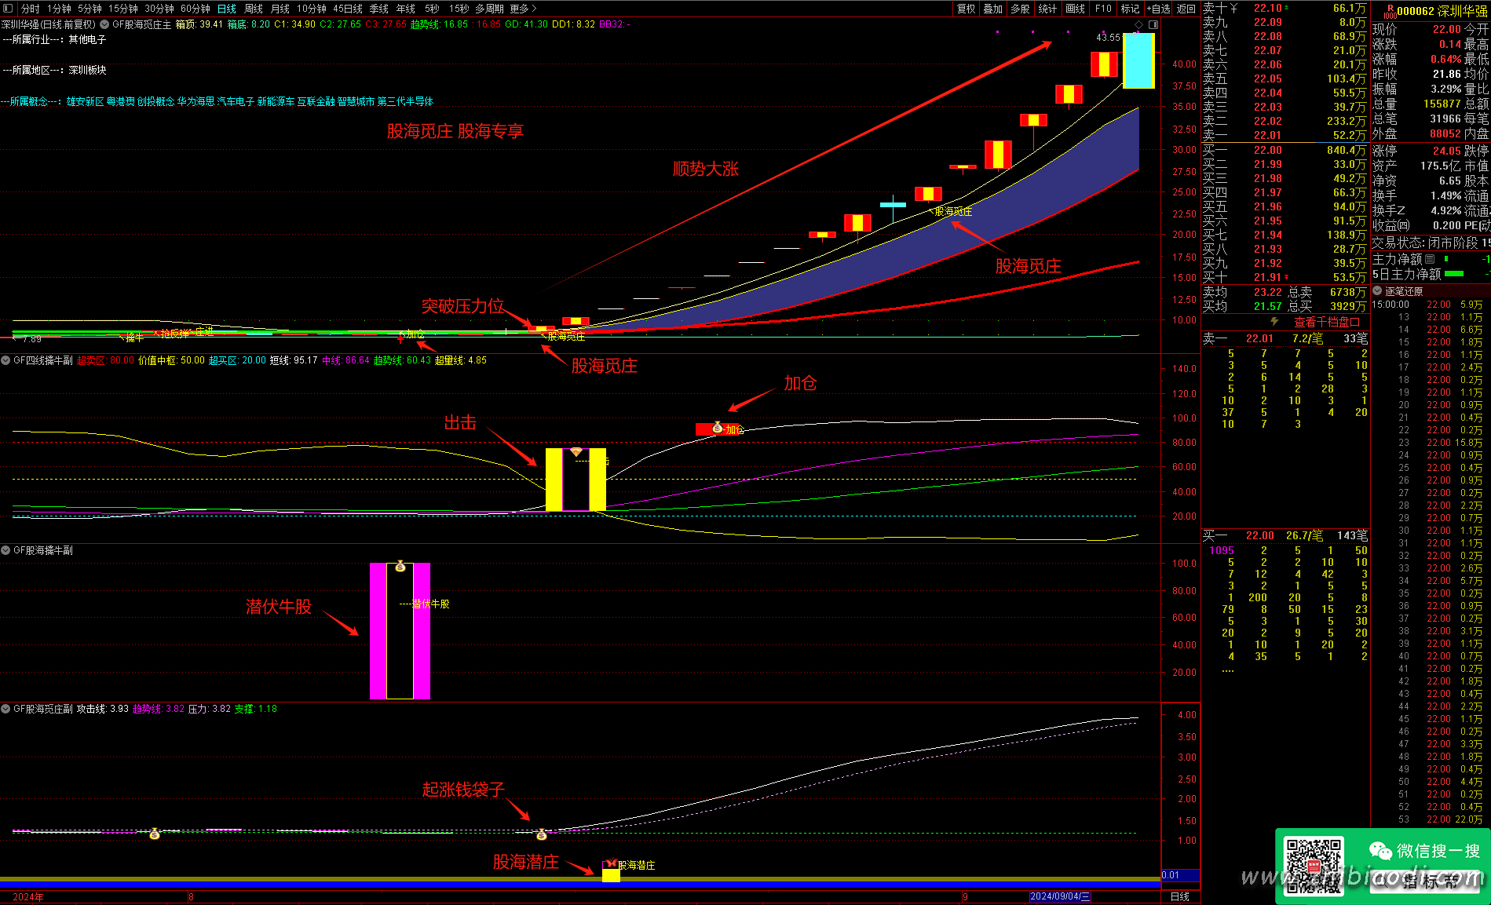Screen dimensions: 1491x905
Task: Click the diamond icon above the chart
Action: 1138,25
